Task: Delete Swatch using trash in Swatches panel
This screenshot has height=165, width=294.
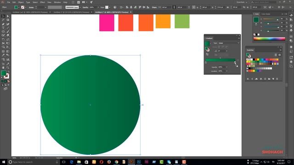Action: click(277, 79)
